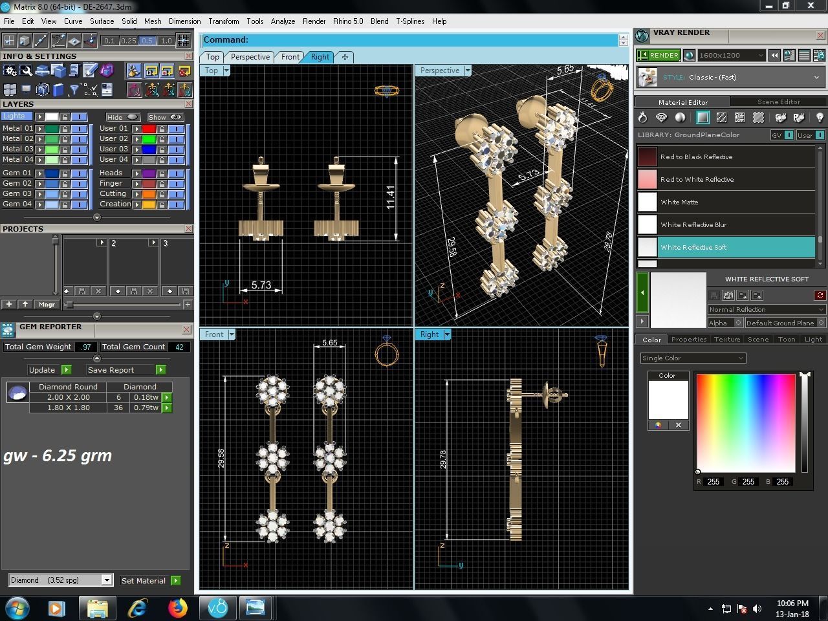Select the ring material category icon

point(642,117)
